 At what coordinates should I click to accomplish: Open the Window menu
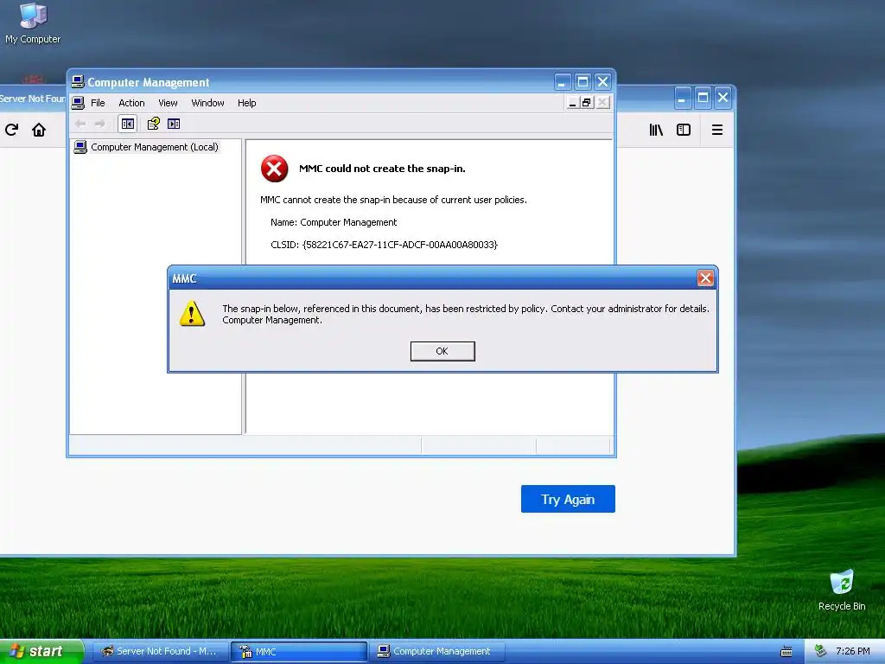click(207, 103)
